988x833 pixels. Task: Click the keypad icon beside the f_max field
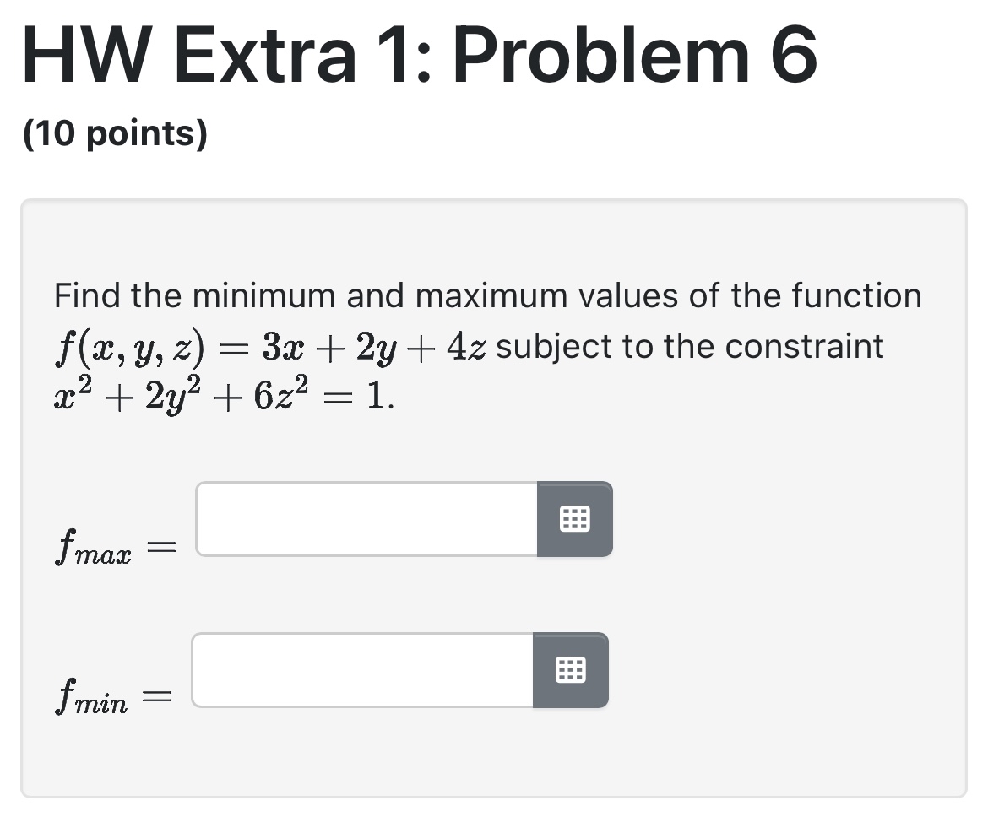click(x=574, y=519)
